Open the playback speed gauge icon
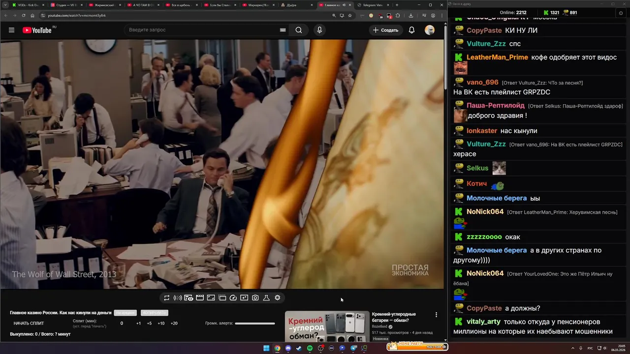630x354 pixels. (x=233, y=297)
